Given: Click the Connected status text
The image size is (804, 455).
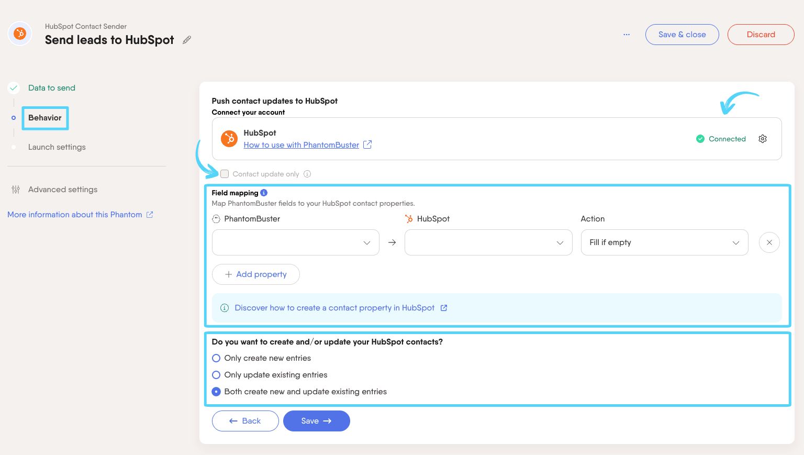Looking at the screenshot, I should point(727,139).
